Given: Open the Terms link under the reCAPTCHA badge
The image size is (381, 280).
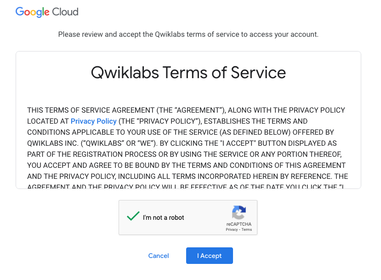Looking at the screenshot, I should [x=247, y=229].
